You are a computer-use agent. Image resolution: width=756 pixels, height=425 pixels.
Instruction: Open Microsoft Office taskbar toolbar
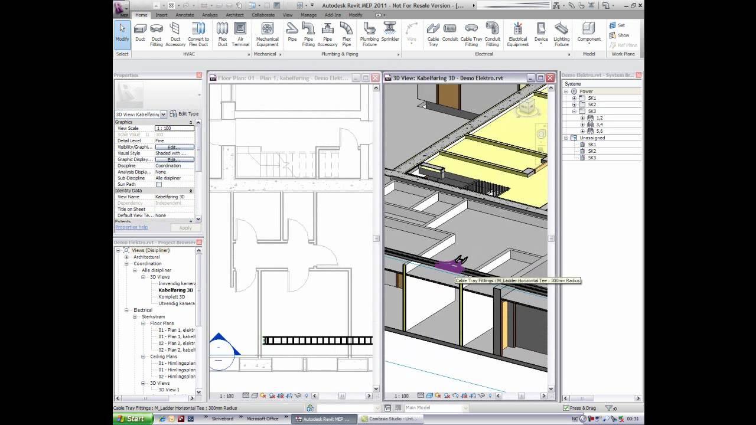262,419
